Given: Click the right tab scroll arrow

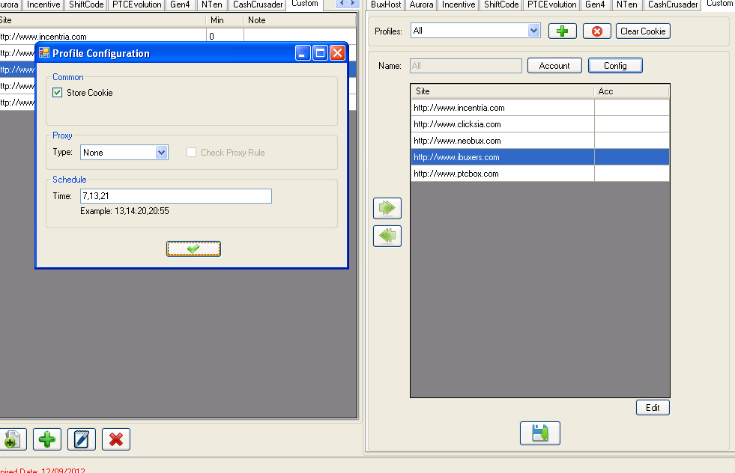Looking at the screenshot, I should (x=353, y=4).
